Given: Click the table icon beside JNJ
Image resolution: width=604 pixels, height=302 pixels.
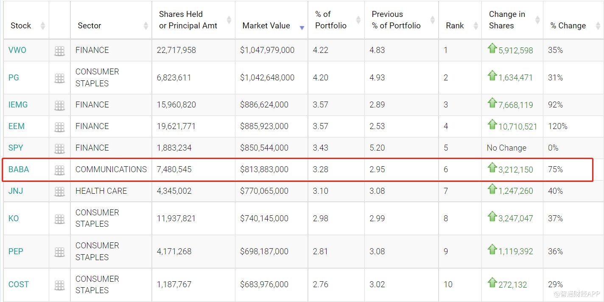Looking at the screenshot, I should [x=59, y=192].
